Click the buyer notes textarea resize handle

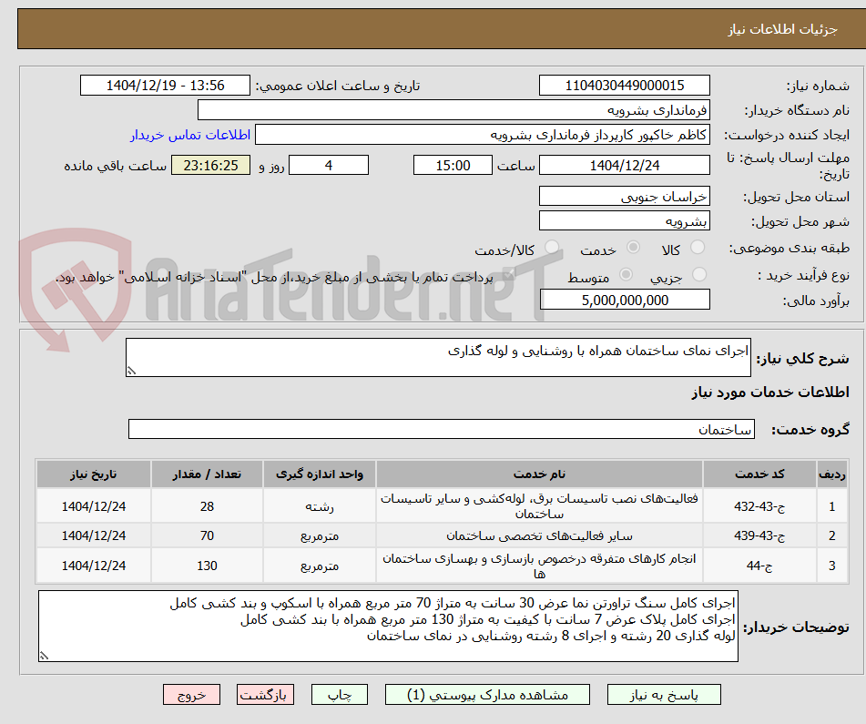45,656
